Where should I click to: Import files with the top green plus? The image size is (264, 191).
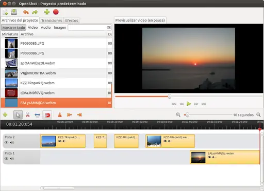(x=47, y=12)
